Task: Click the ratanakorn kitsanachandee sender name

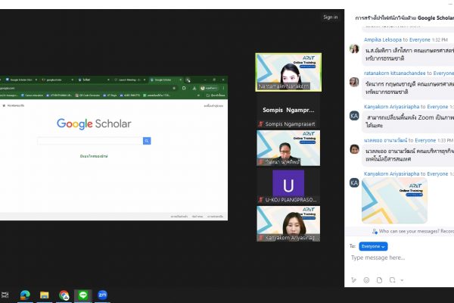Action: point(395,73)
